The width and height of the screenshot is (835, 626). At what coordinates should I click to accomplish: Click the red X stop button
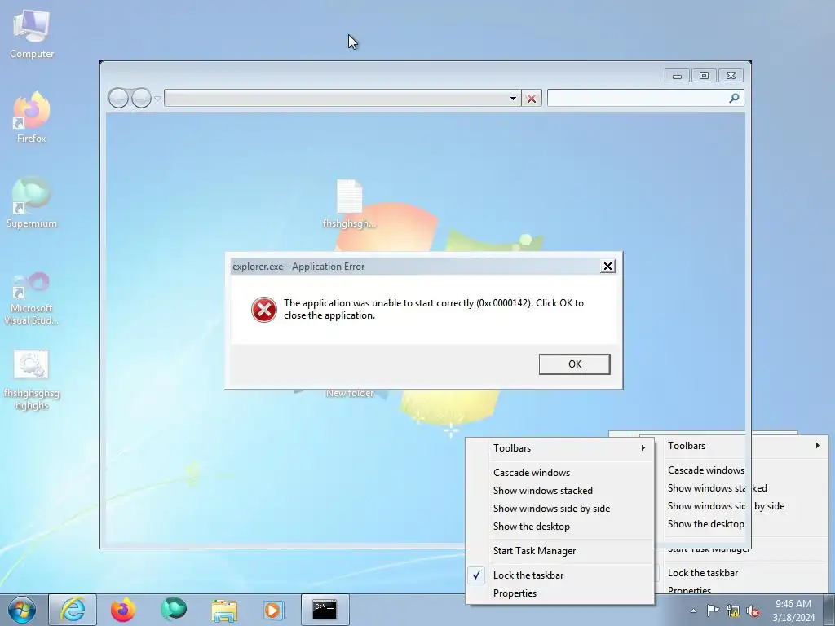tap(531, 99)
